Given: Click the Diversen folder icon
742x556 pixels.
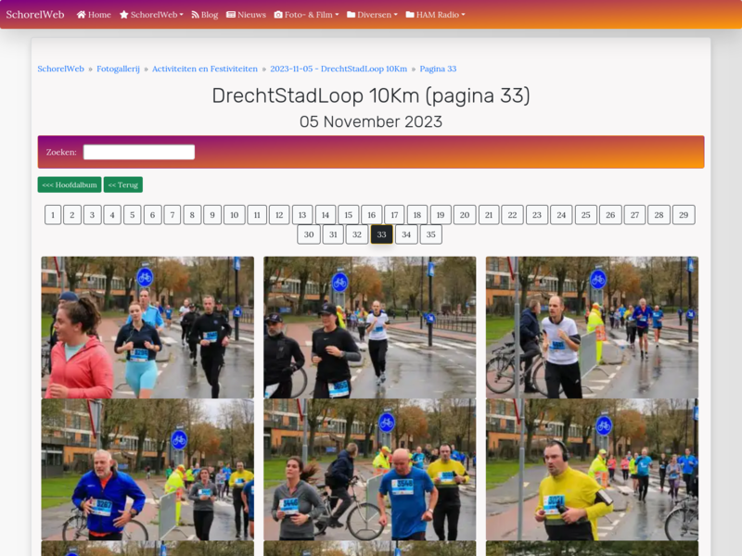Looking at the screenshot, I should (352, 15).
